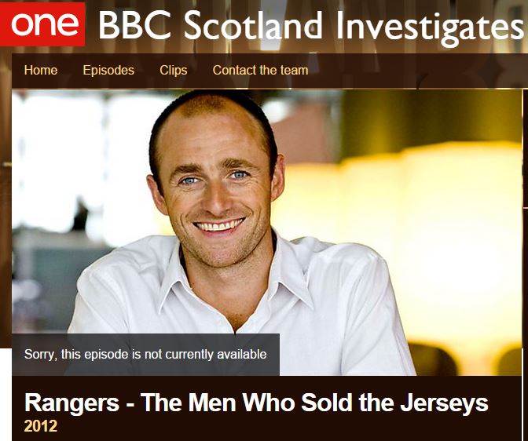Click the word 'Investigates' in the page header
This screenshot has height=441, width=528.
430,27
